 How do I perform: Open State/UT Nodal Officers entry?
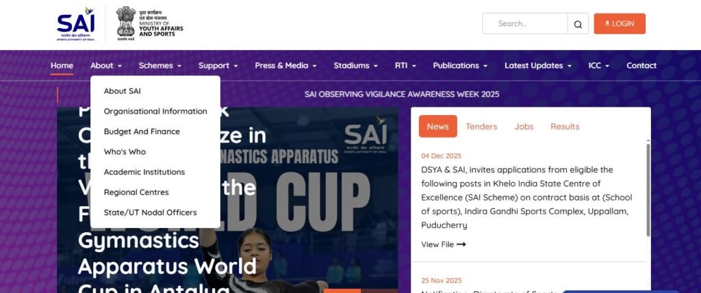pyautogui.click(x=150, y=212)
